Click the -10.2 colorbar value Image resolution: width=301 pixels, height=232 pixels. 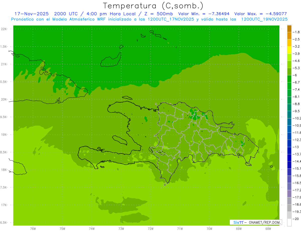point(297,118)
